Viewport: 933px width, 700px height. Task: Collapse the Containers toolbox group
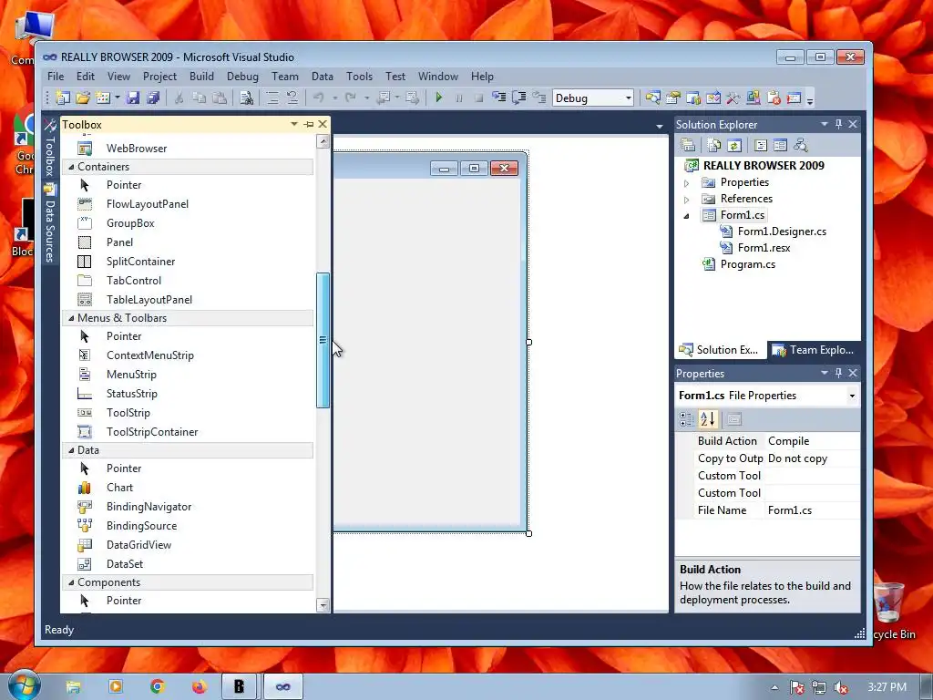(x=71, y=167)
